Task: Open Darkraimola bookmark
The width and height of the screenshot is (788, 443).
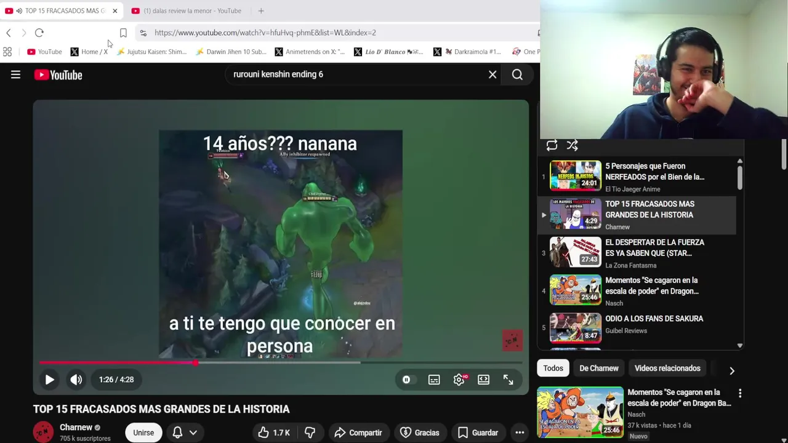Action: (467, 52)
